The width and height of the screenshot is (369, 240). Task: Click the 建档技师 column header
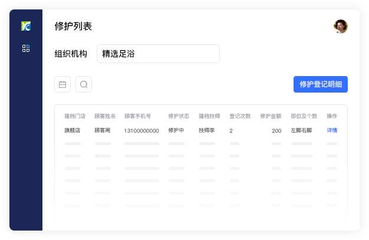tap(209, 116)
